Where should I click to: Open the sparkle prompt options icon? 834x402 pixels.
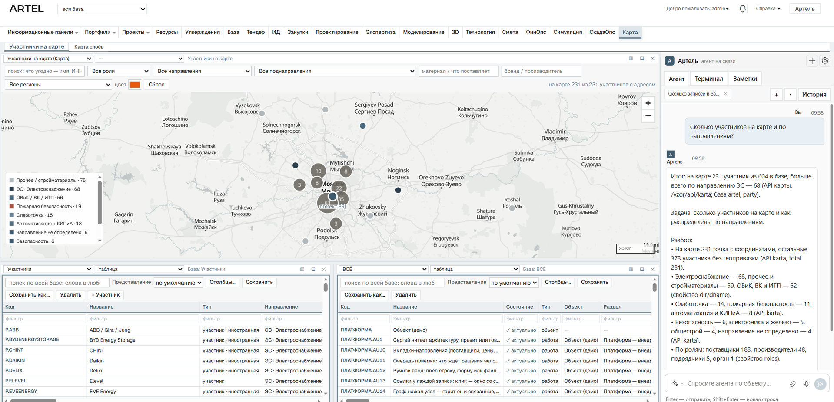(675, 383)
